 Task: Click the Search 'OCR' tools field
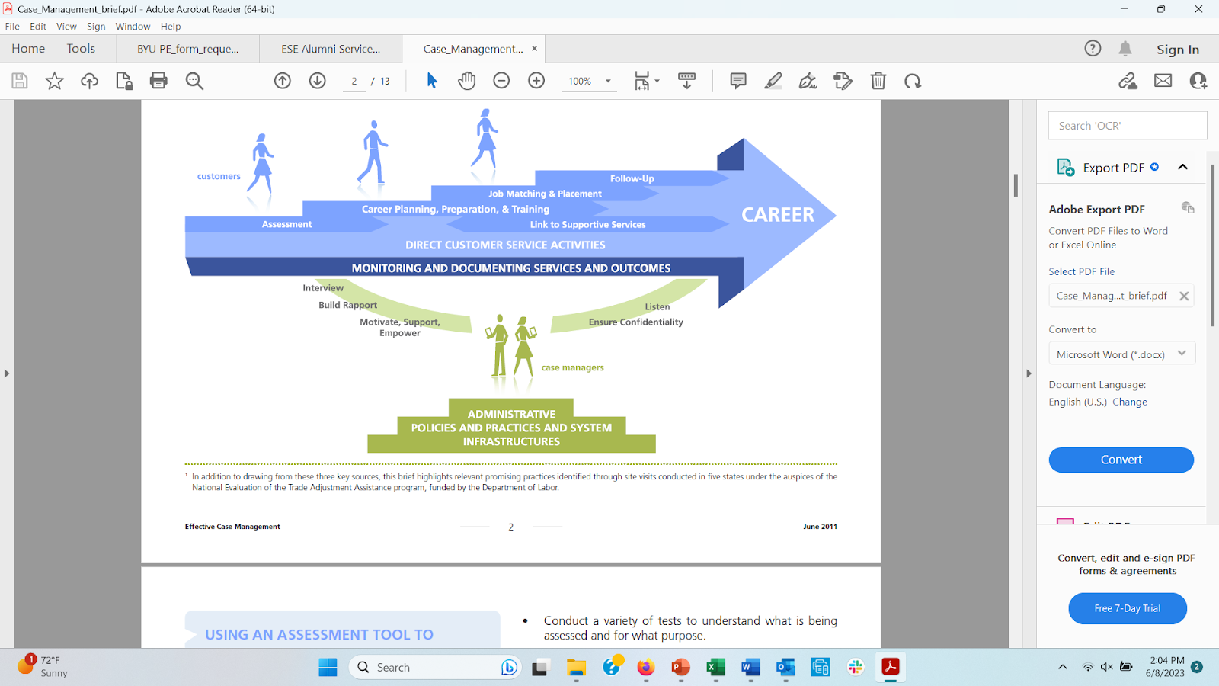click(x=1128, y=126)
